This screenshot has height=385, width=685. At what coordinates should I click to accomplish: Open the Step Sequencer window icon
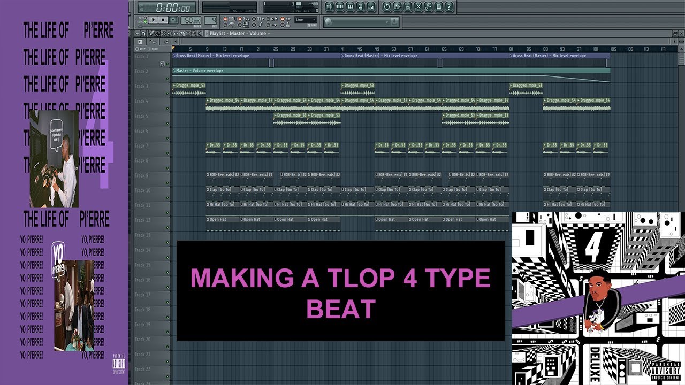coord(340,6)
